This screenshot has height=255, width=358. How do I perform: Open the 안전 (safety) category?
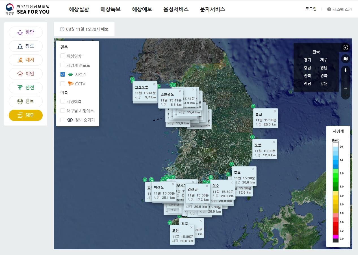pos(26,88)
